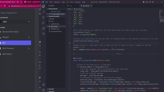
Task: Open Customize Layout icon in title bar
Action: [153, 2]
